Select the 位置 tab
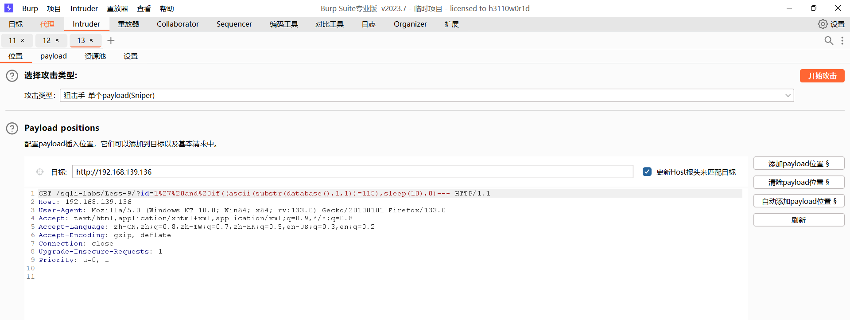This screenshot has height=320, width=850. (x=16, y=56)
